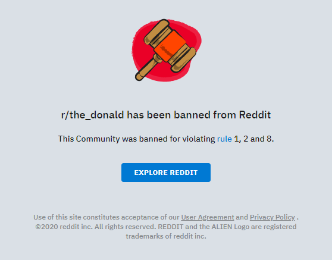
Task: Open the rule link in the ban notice
Action: click(224, 139)
